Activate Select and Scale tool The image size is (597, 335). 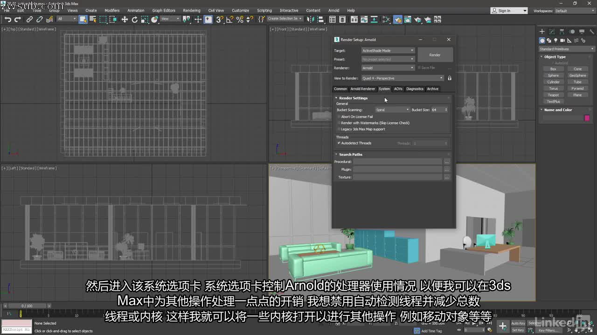pos(145,19)
